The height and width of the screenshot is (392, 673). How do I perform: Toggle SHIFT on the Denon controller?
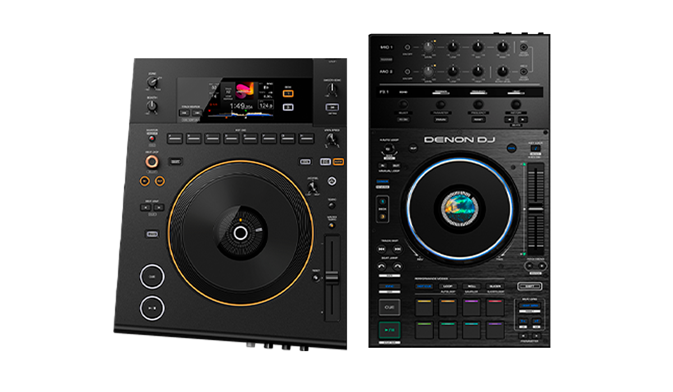(x=529, y=286)
